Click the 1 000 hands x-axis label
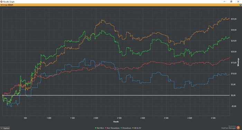242x130 pixels. point(49,118)
